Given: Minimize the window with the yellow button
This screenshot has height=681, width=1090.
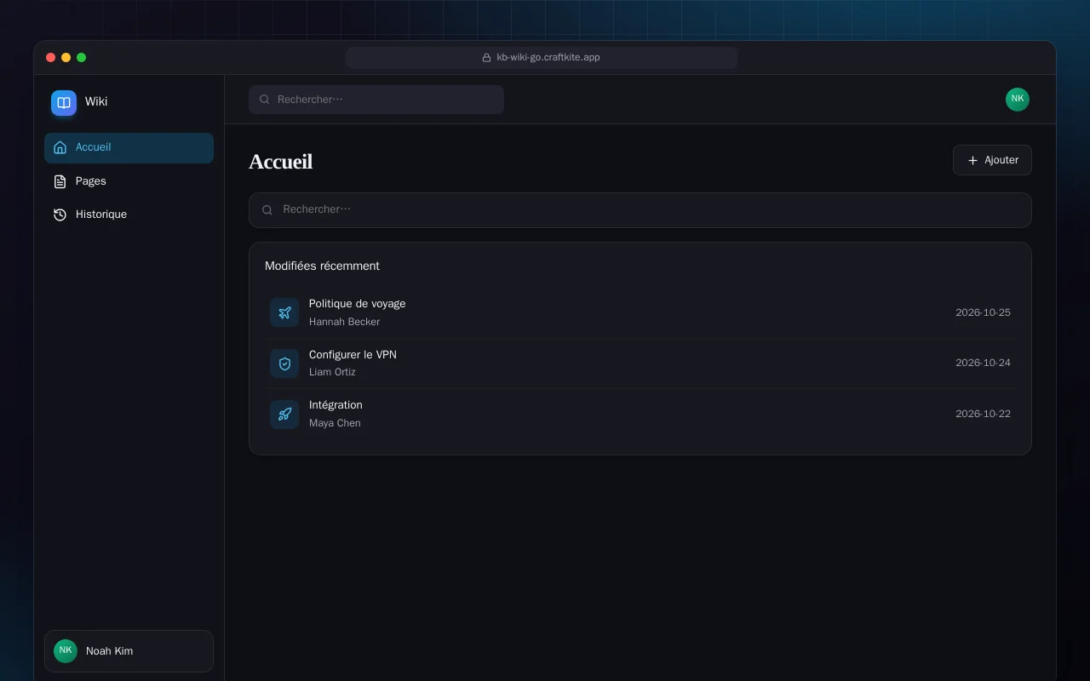Looking at the screenshot, I should [x=66, y=58].
